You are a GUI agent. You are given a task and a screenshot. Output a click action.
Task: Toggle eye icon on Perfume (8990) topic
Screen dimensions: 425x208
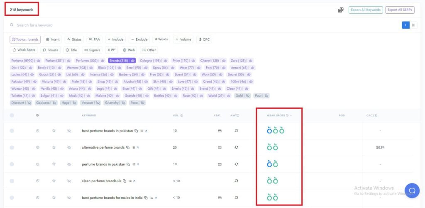coord(39,61)
